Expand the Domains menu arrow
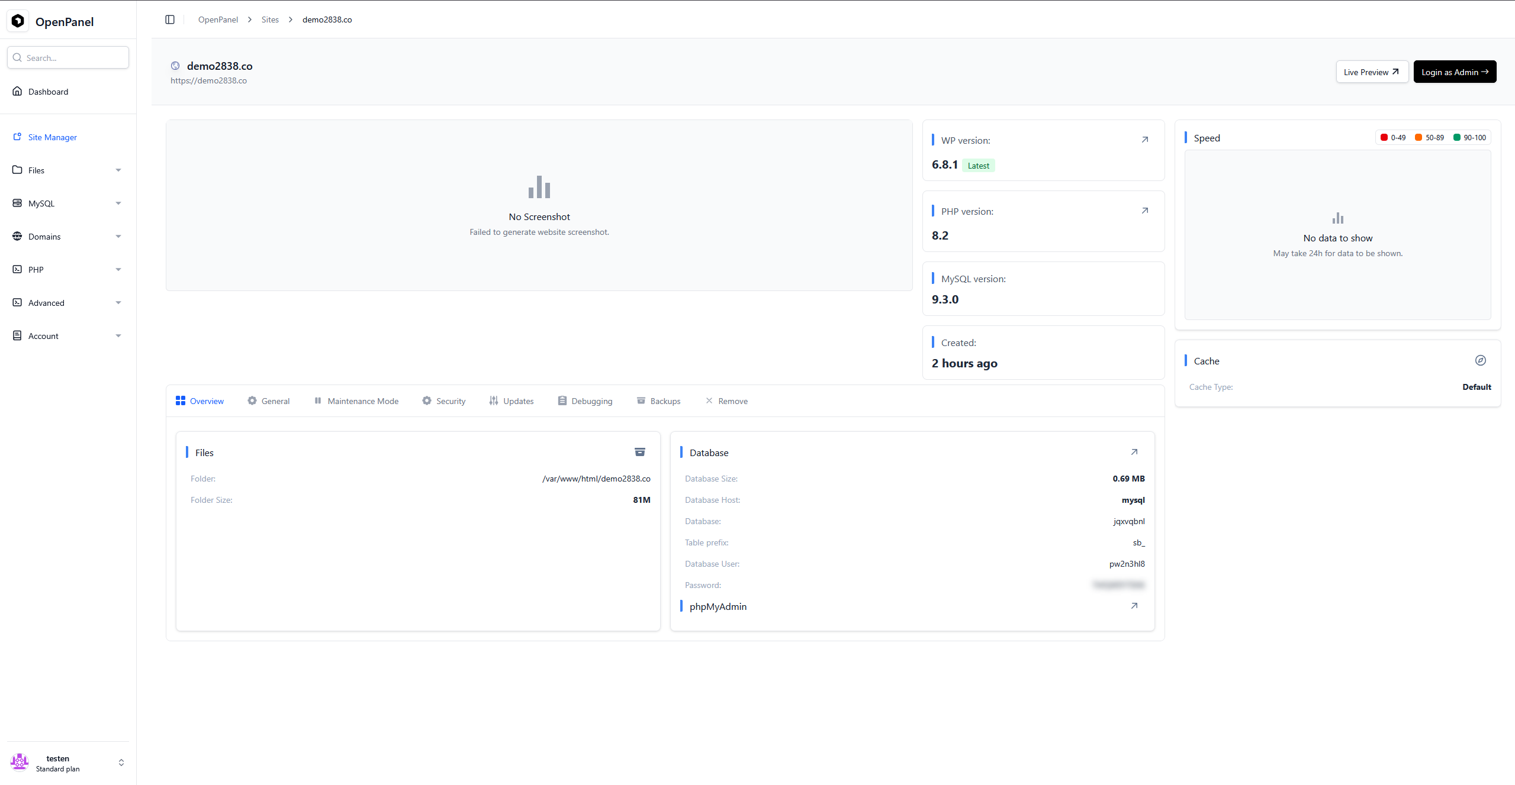This screenshot has width=1515, height=785. (118, 237)
